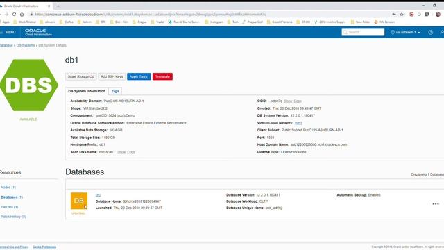Open a new browser tab with plus
This screenshot has width=444, height=250.
click(58, 6)
